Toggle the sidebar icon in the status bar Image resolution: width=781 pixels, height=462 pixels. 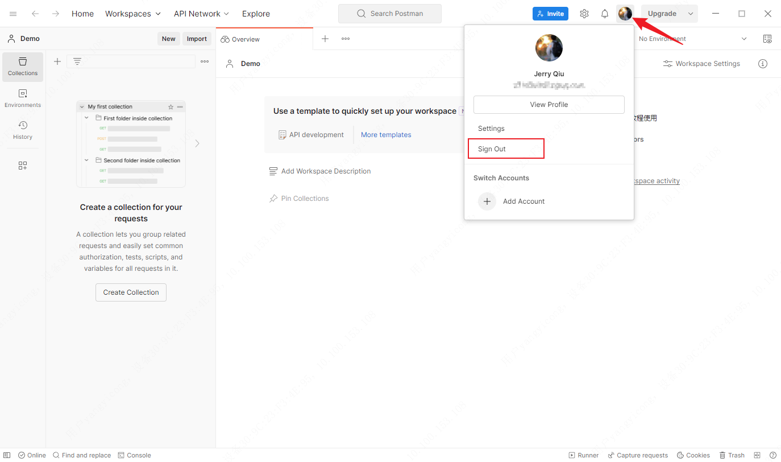point(7,455)
